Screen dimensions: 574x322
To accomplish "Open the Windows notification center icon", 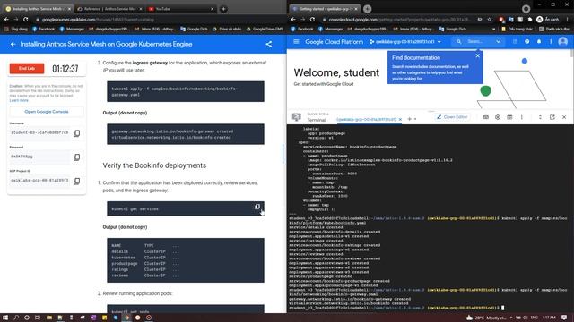I will pos(564,318).
